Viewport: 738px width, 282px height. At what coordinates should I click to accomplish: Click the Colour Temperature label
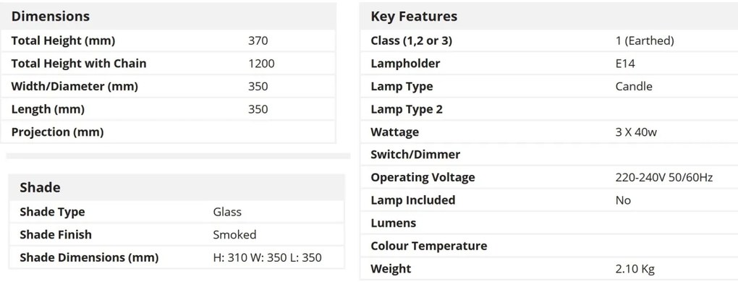(429, 246)
